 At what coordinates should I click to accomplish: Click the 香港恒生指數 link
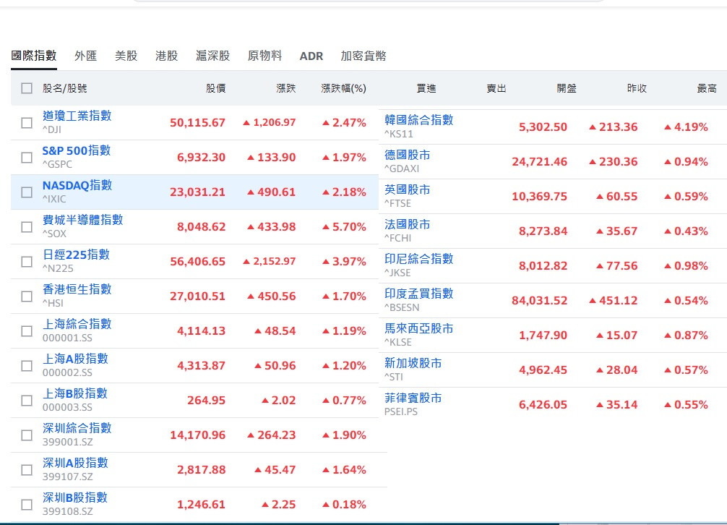(77, 289)
